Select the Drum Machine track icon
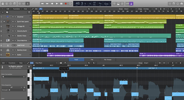This screenshot has height=100, width=184. click(x=8, y=41)
